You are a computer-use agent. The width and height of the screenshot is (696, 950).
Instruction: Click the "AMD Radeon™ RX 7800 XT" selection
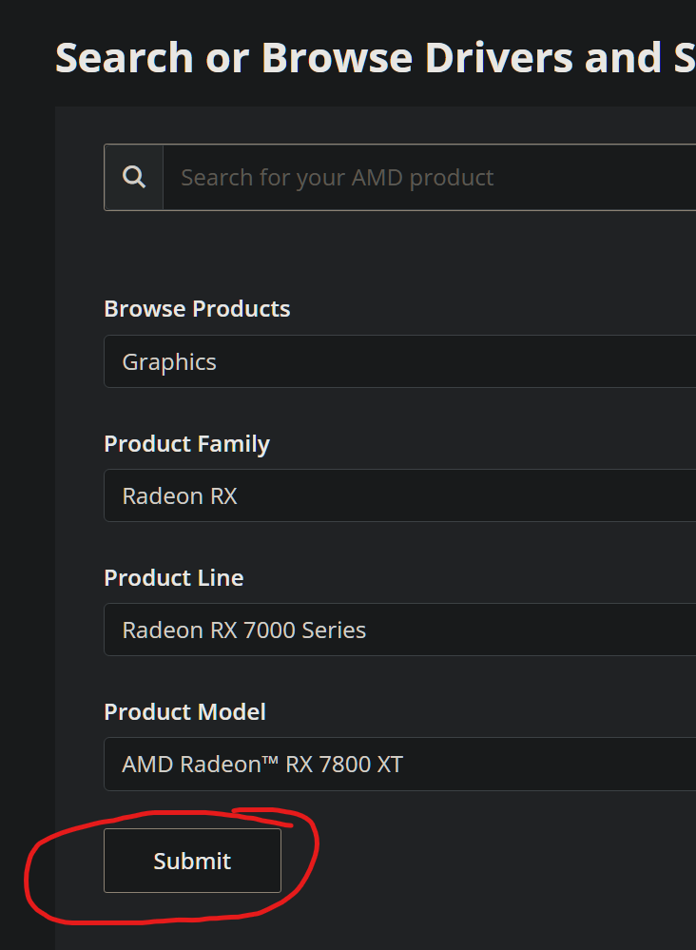[262, 765]
